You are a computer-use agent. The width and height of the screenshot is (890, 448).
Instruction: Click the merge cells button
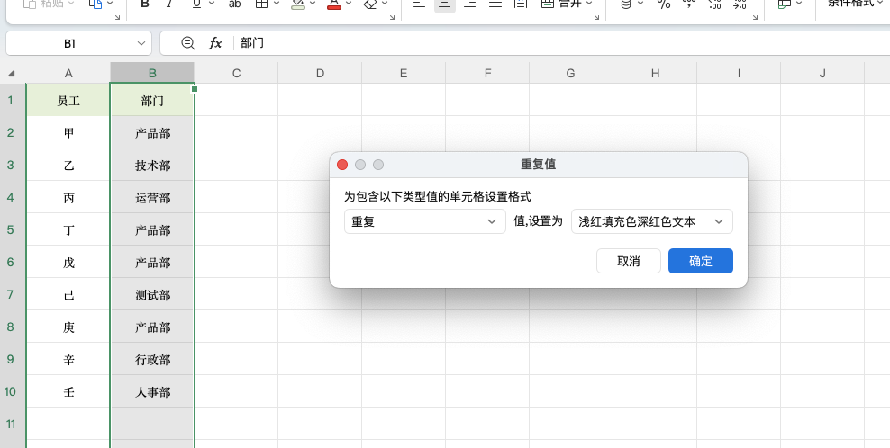point(561,4)
